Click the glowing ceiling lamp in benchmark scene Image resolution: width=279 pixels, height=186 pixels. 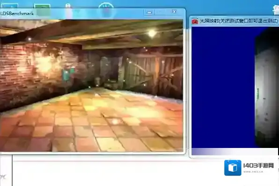pos(152,33)
